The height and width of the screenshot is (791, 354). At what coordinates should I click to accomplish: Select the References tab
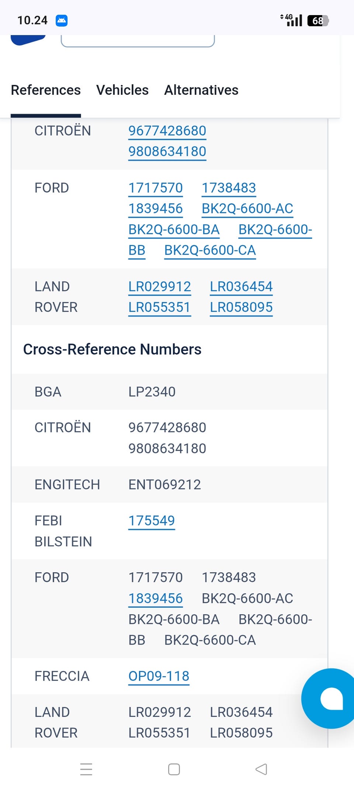point(46,90)
